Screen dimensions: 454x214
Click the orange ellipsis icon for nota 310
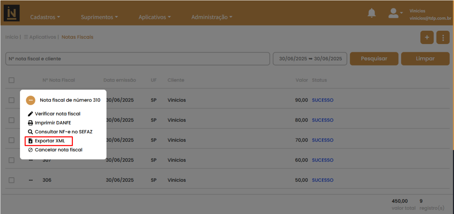31,100
